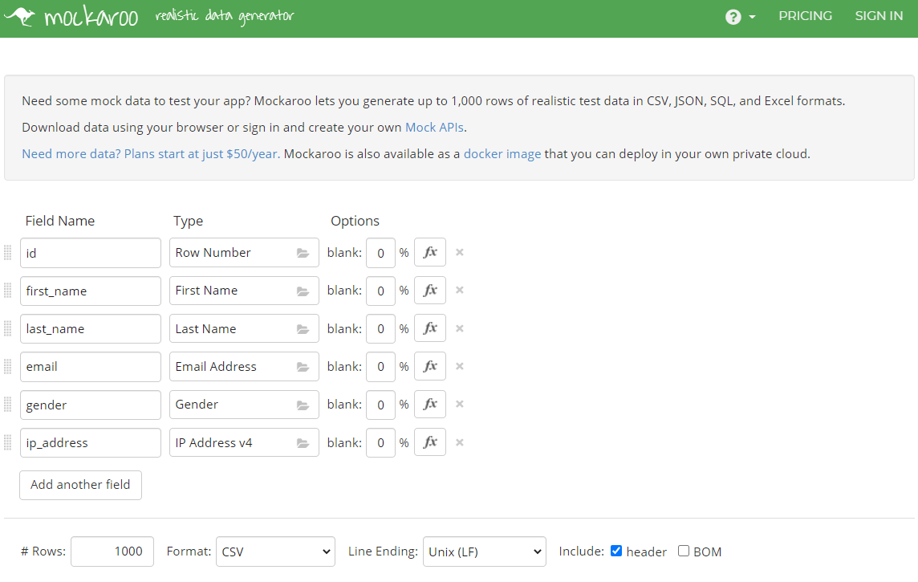The image size is (918, 582).
Task: Open type chooser folder icon for Email Address
Action: [x=303, y=367]
